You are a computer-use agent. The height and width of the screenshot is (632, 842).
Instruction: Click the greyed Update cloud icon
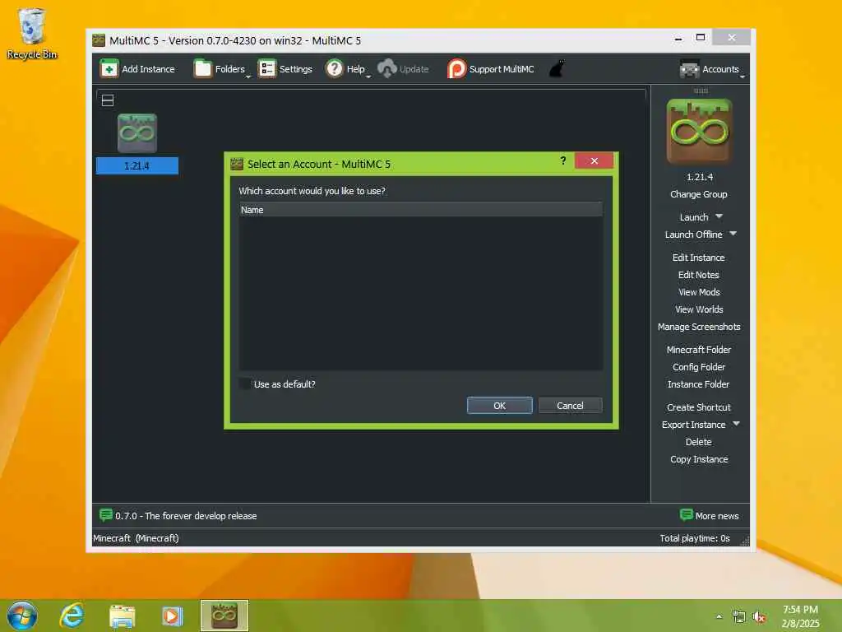tap(386, 69)
